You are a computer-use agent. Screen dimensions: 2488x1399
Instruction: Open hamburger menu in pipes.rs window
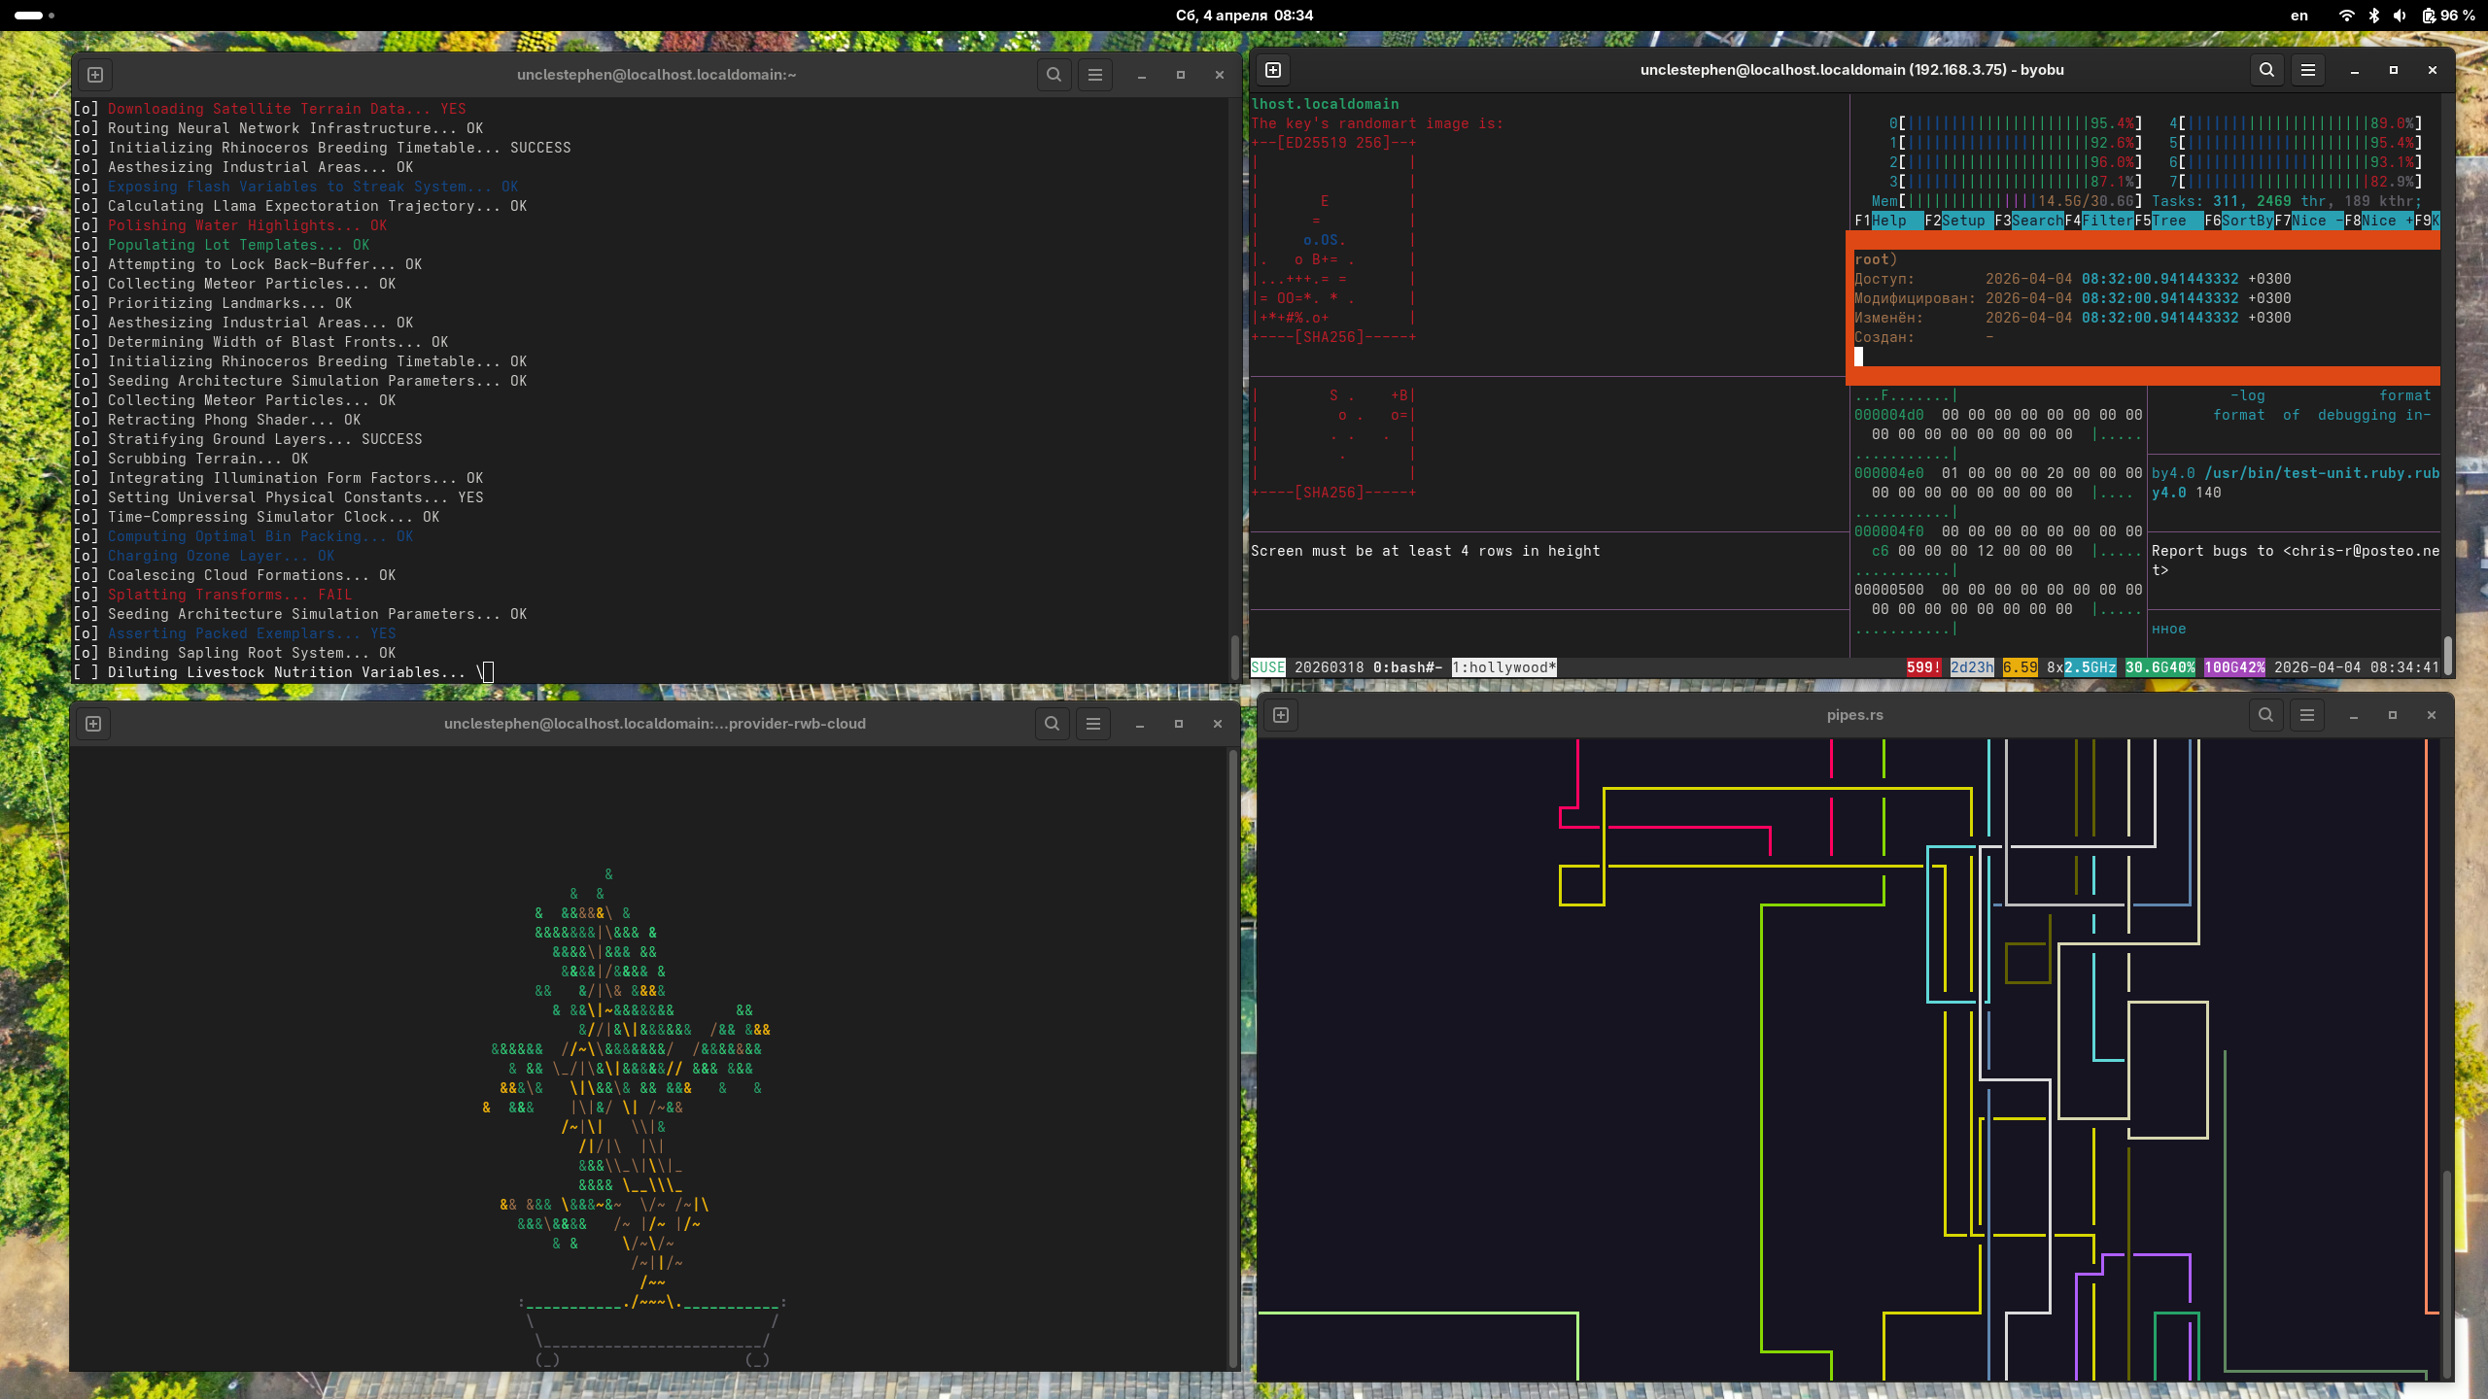[2307, 715]
